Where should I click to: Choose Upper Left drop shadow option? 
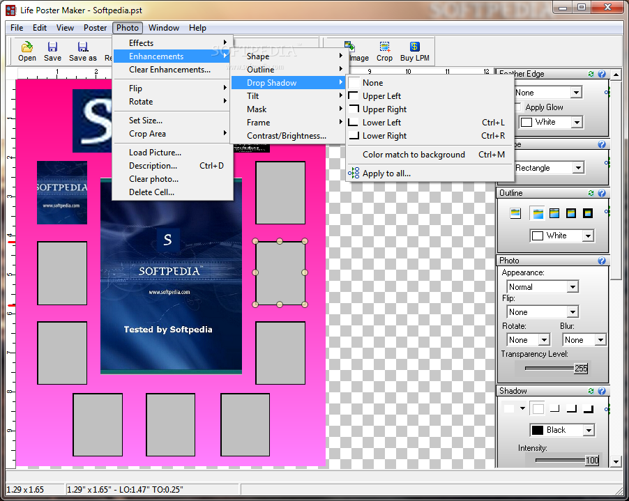[x=430, y=96]
